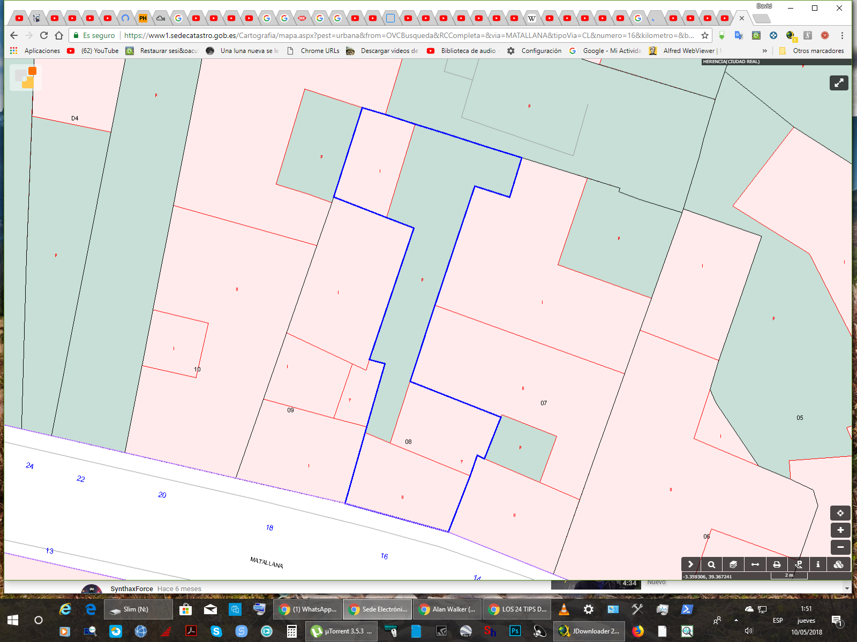
Task: Switch to the PH browser tab
Action: point(143,18)
